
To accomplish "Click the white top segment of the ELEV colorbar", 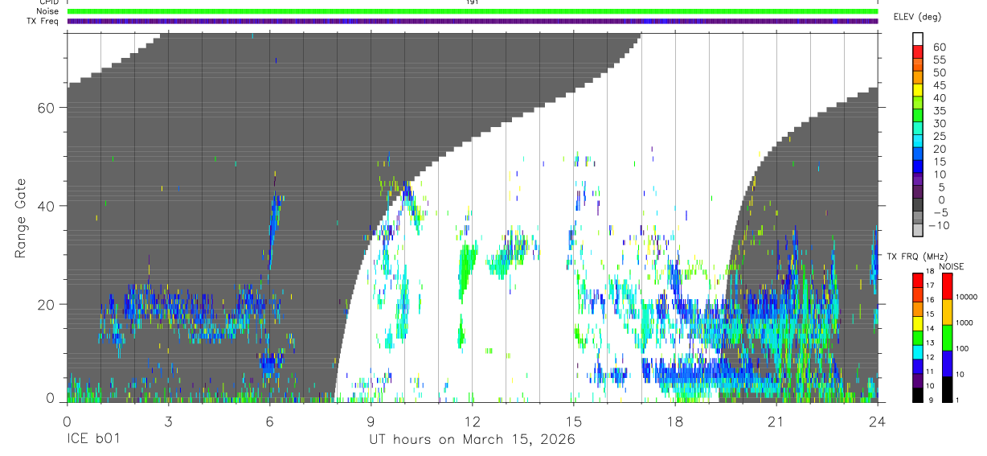I will 918,39.
